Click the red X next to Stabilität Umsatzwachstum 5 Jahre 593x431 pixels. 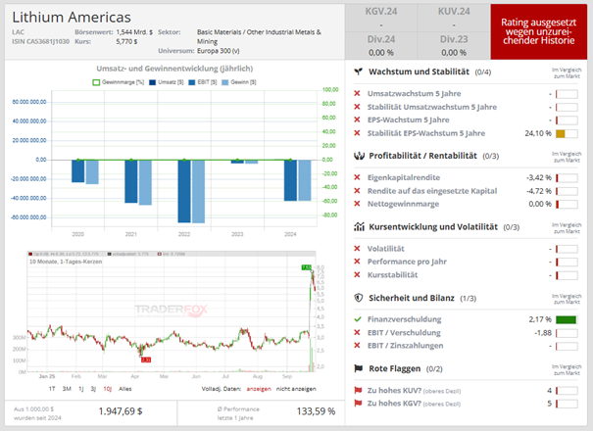point(357,107)
